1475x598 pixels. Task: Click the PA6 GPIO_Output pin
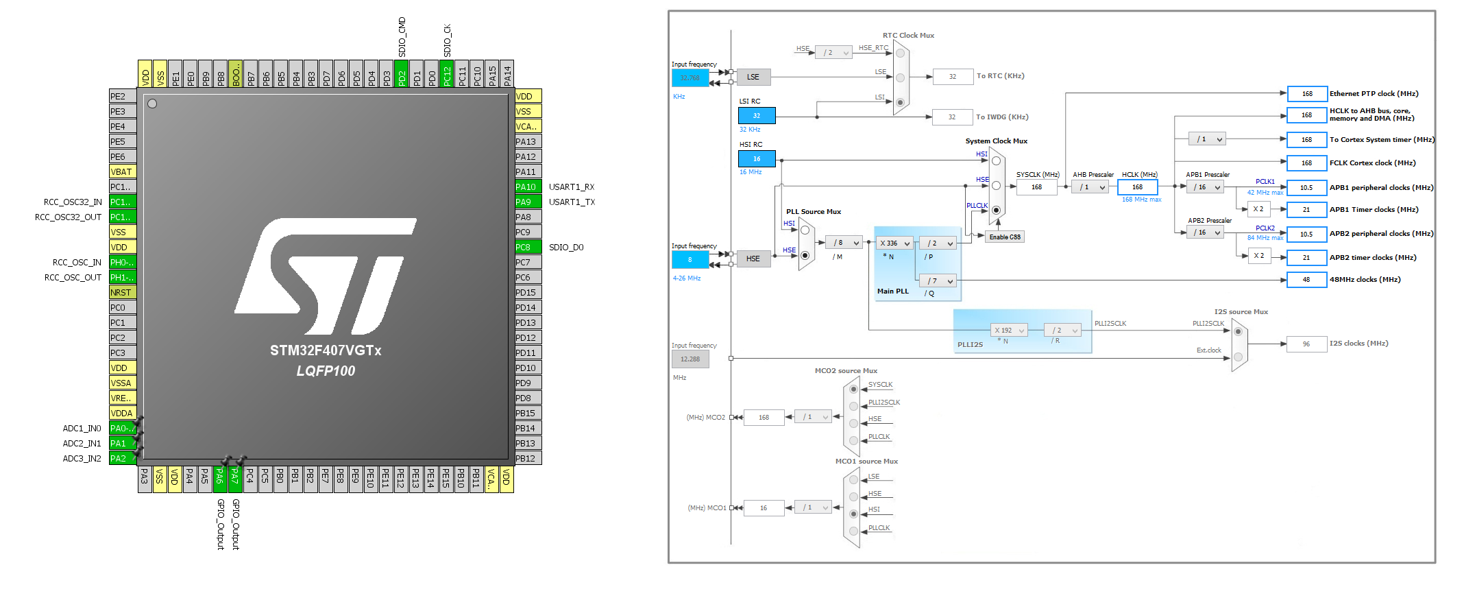(x=220, y=479)
